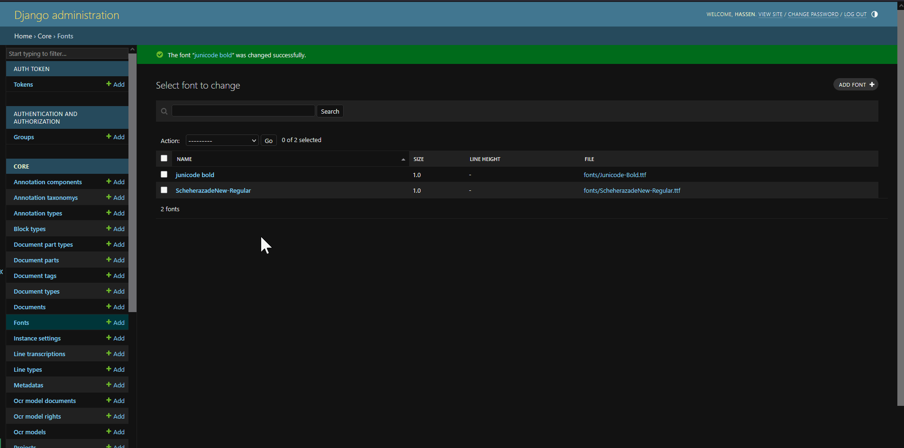904x448 pixels.
Task: Add a new Line transcription
Action: point(115,354)
